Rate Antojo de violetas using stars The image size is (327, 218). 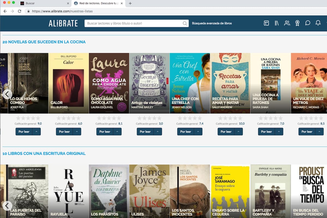coord(149,118)
